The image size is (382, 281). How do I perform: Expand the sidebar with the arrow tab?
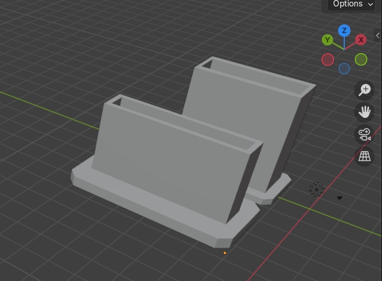point(378,35)
